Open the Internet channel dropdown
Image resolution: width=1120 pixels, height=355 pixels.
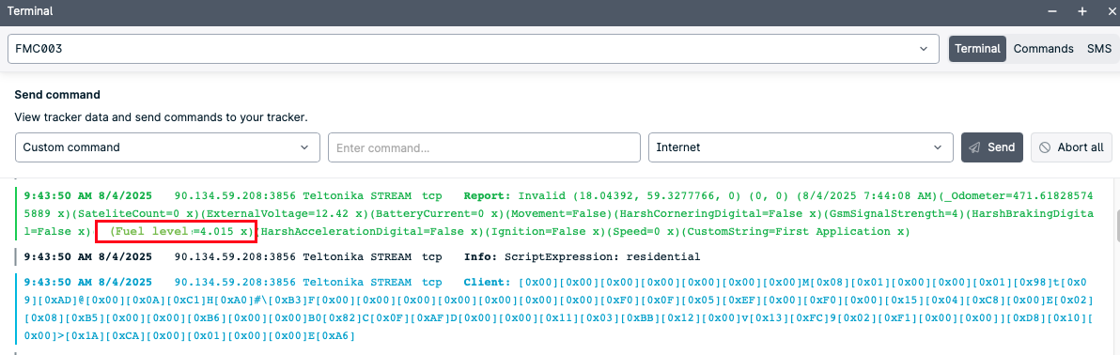[801, 147]
